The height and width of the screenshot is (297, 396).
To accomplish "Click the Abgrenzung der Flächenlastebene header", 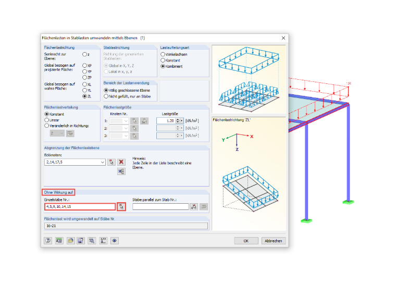I will 72,148.
